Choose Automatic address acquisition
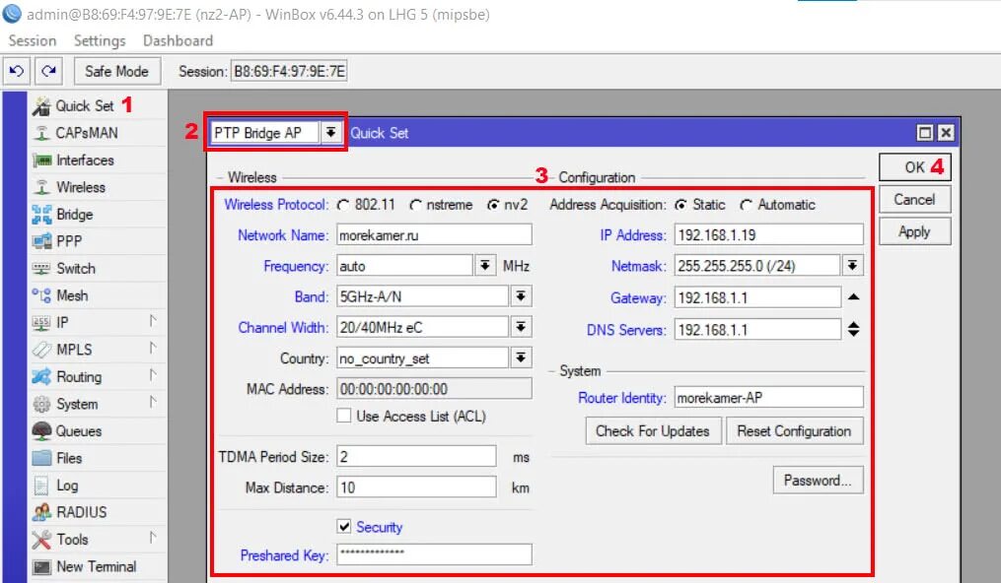This screenshot has width=1001, height=583. (746, 205)
